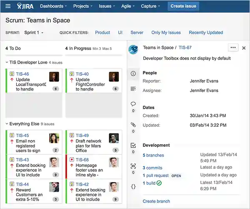The image size is (250, 209).
Task: Click the lightbulb type icon on TIS-43
Action: 12,159
